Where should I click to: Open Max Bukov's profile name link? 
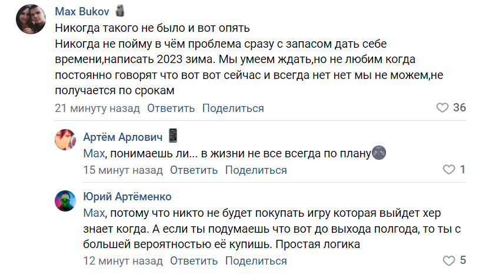[82, 12]
